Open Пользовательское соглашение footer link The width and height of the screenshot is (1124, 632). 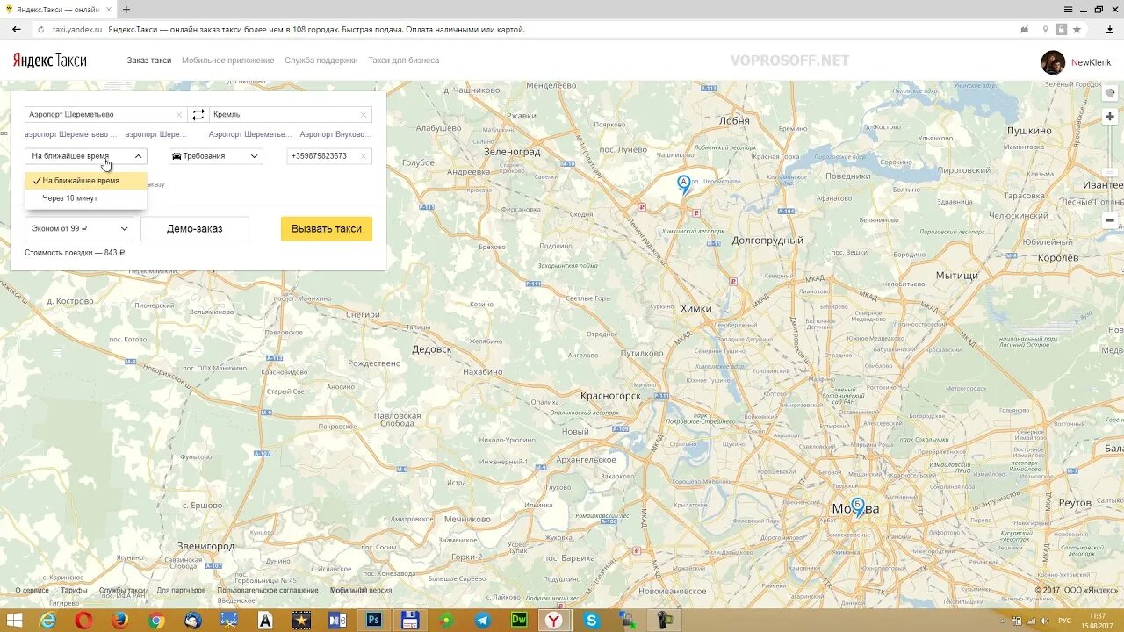click(268, 591)
